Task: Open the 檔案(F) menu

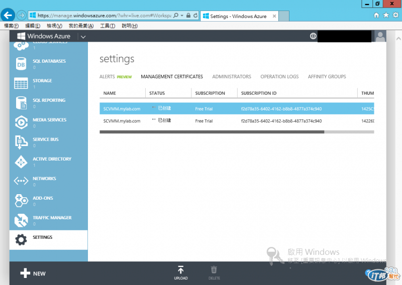Action: point(12,26)
